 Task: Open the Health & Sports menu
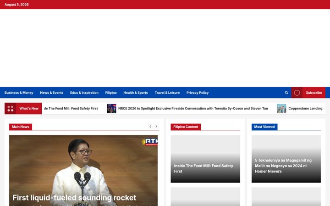point(136,92)
